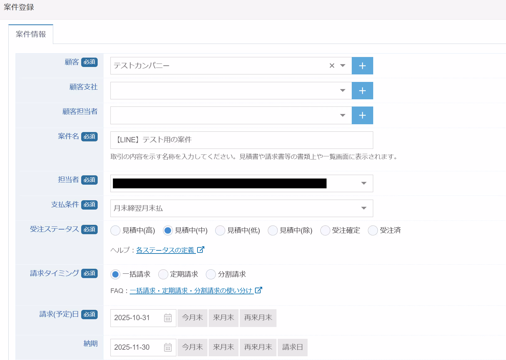Set 納期 to 今月末
The height and width of the screenshot is (360, 506).
coord(193,348)
